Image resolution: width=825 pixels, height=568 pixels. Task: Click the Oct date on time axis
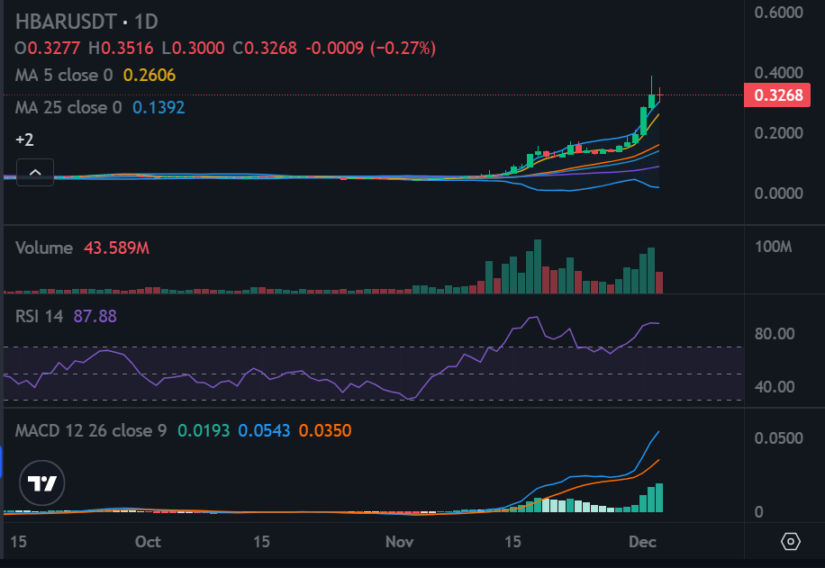[x=148, y=542]
